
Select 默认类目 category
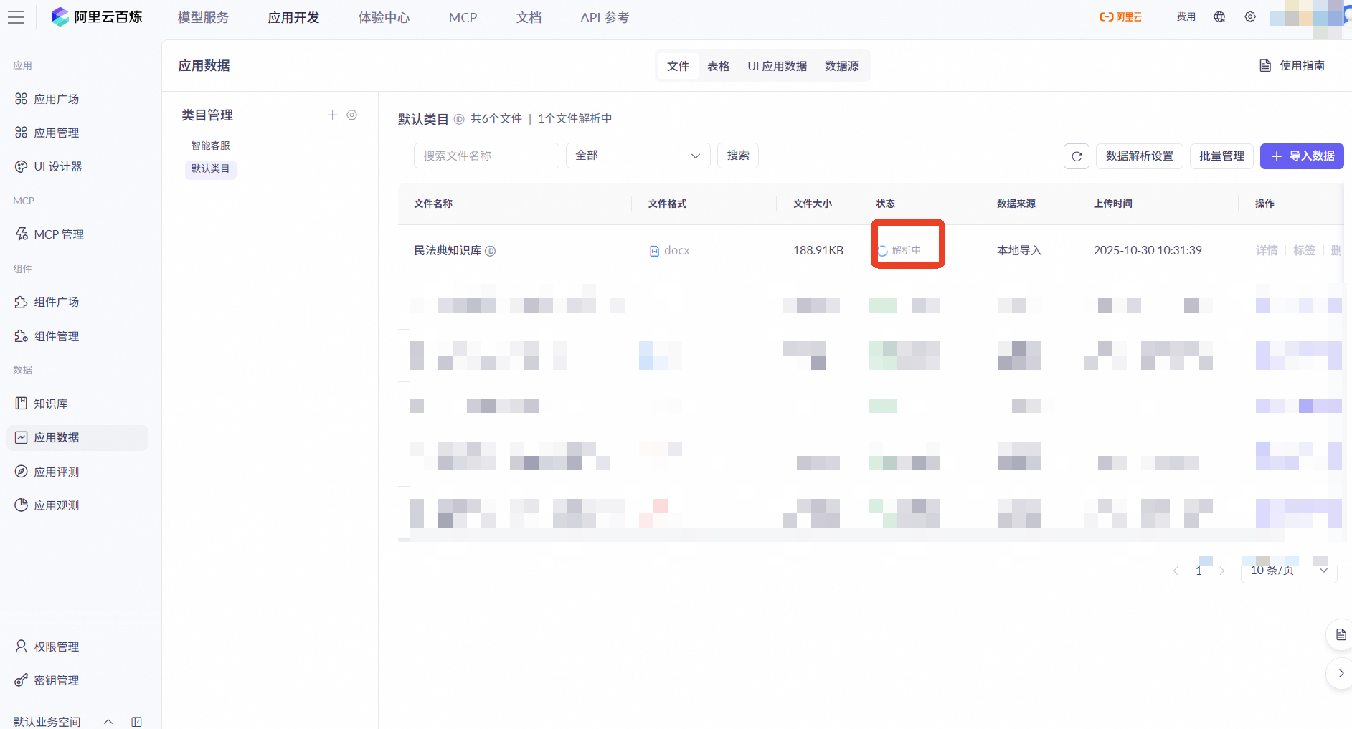pos(210,168)
